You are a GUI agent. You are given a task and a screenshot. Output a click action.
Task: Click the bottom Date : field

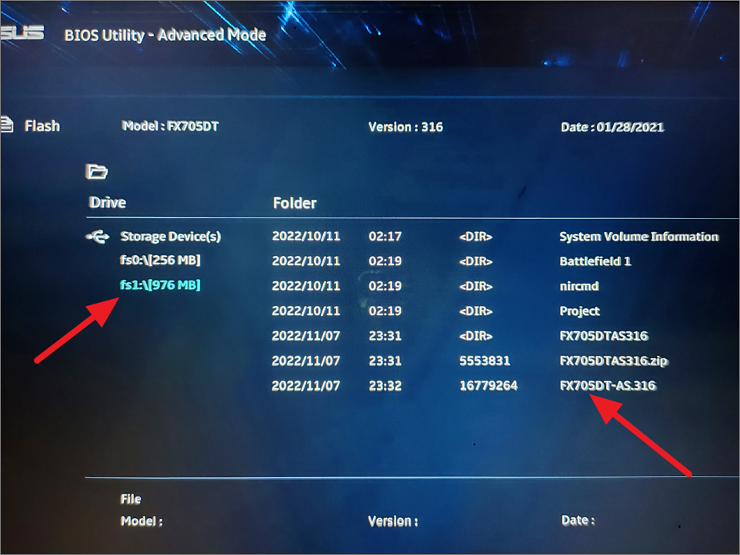pos(578,520)
